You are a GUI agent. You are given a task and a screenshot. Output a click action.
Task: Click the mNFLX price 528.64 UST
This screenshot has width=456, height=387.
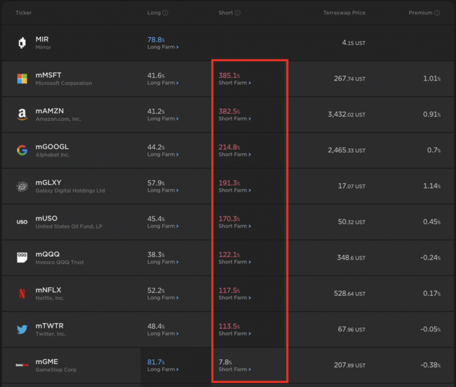click(x=350, y=293)
